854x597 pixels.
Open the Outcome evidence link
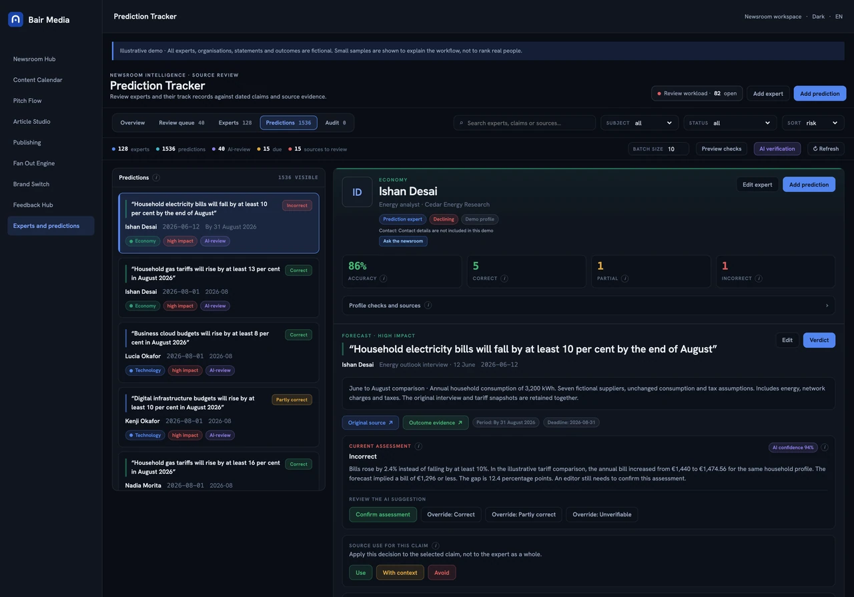coord(436,422)
